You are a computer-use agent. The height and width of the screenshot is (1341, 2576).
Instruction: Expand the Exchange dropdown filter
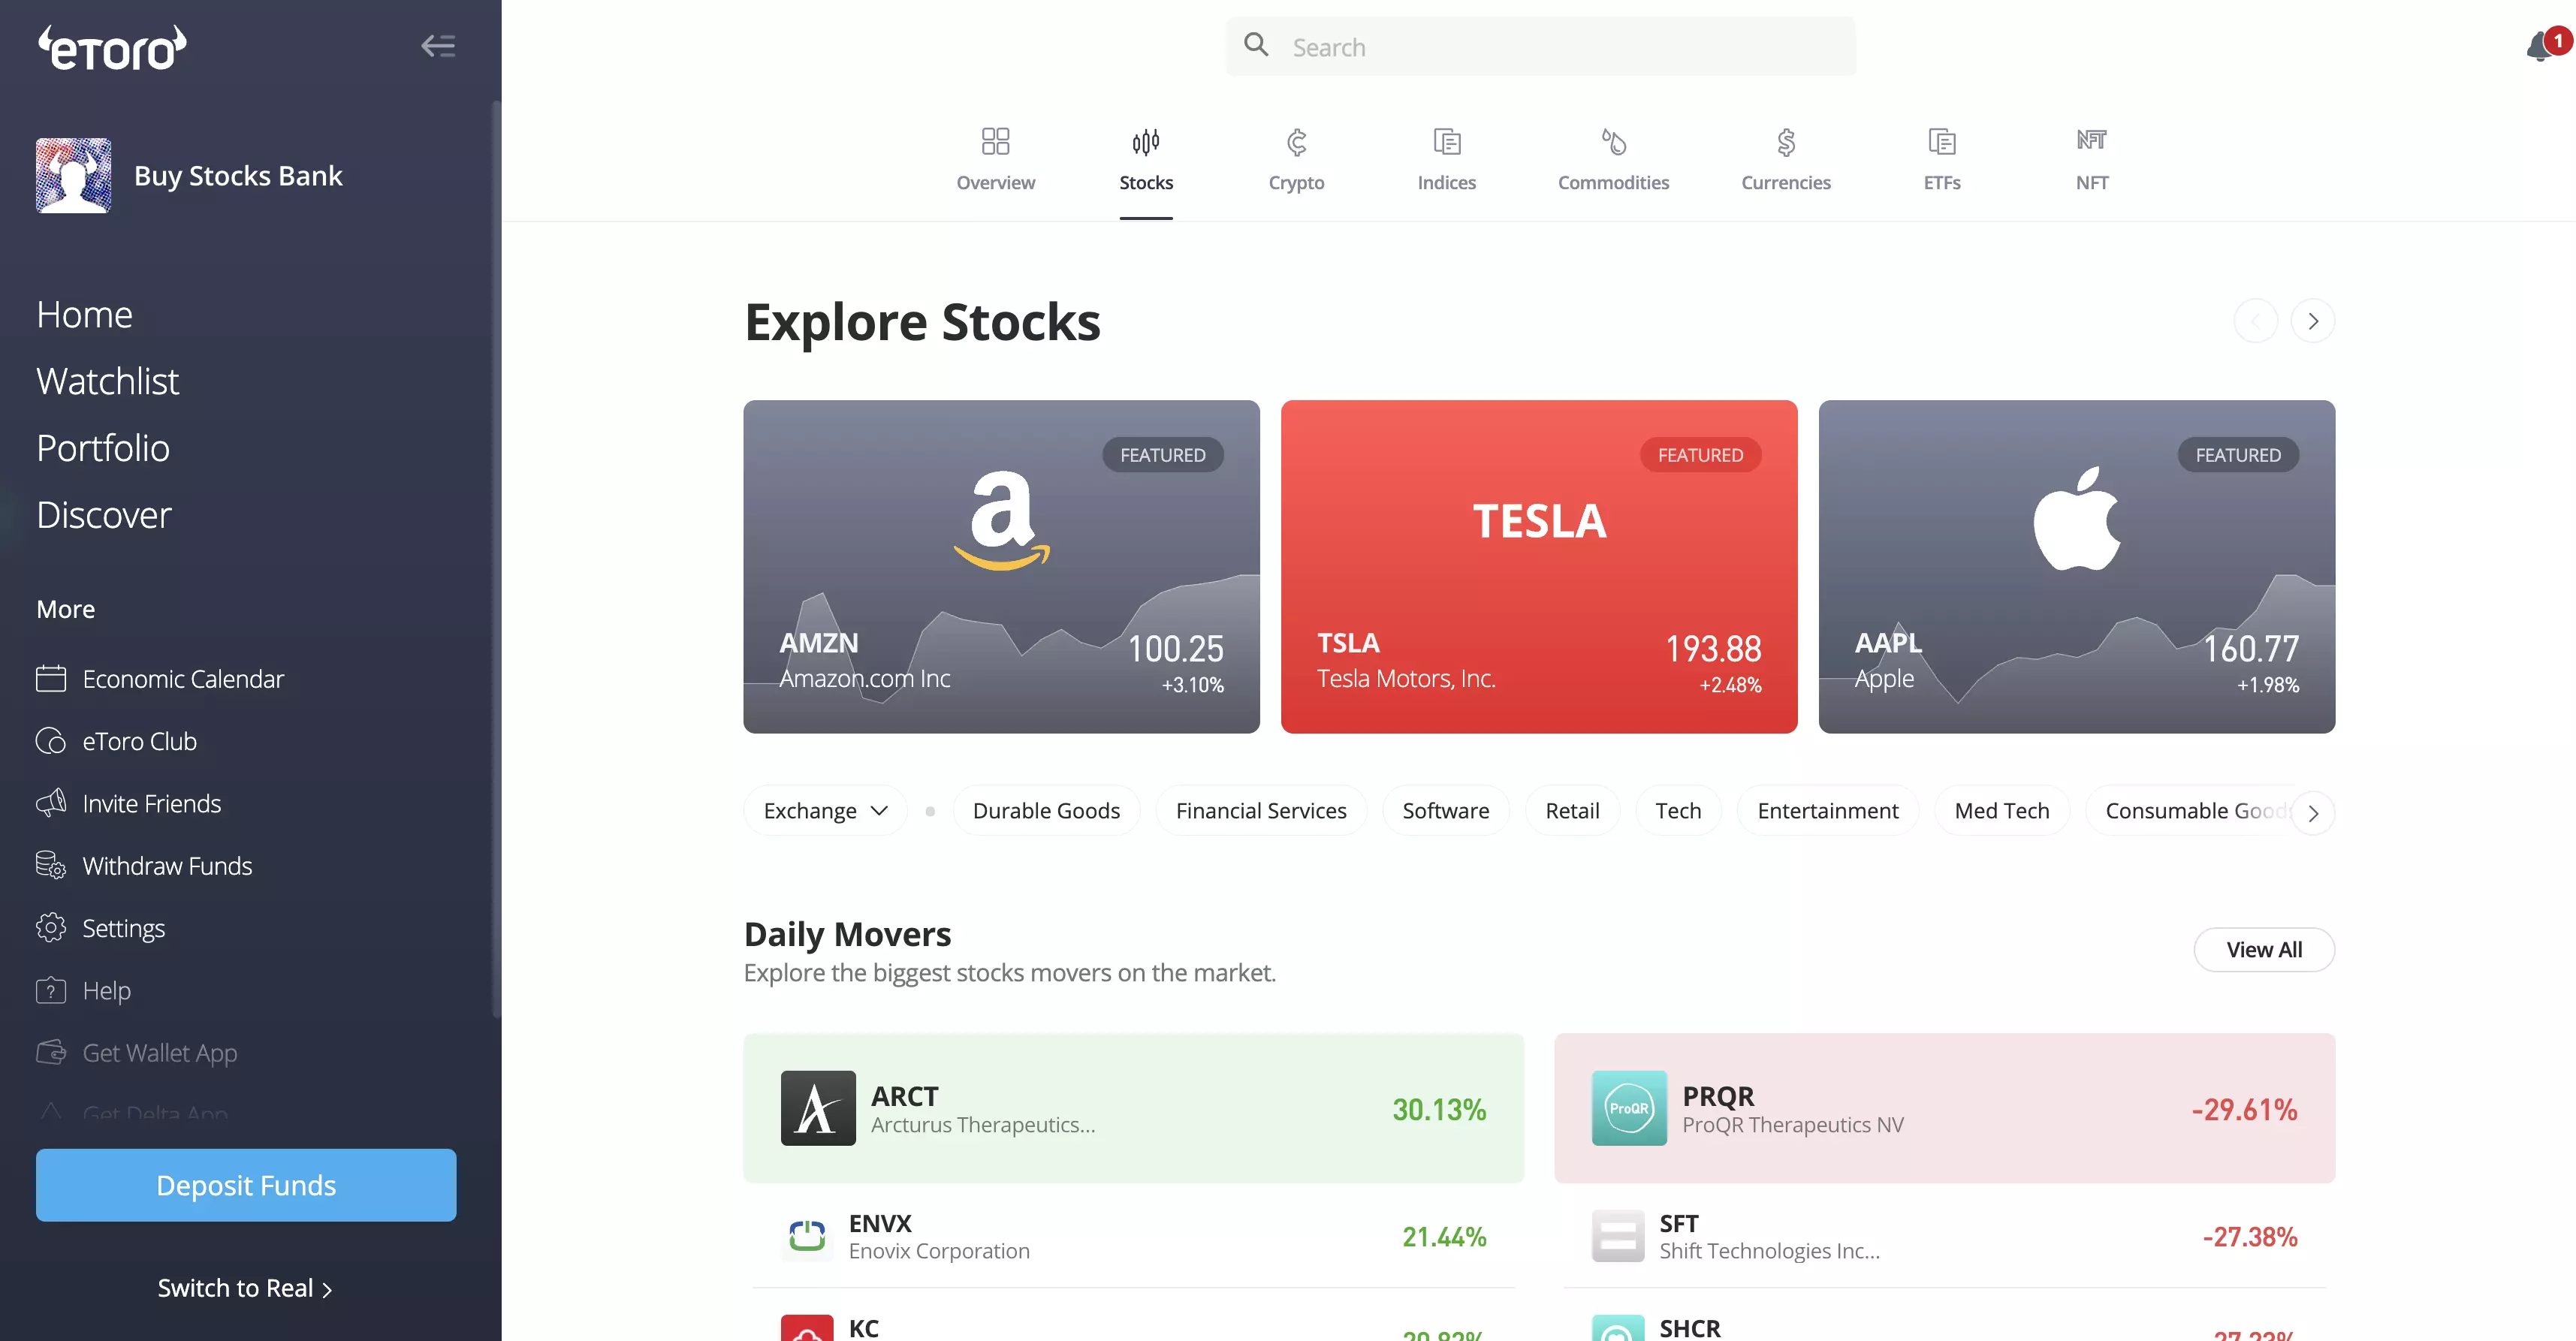click(825, 811)
